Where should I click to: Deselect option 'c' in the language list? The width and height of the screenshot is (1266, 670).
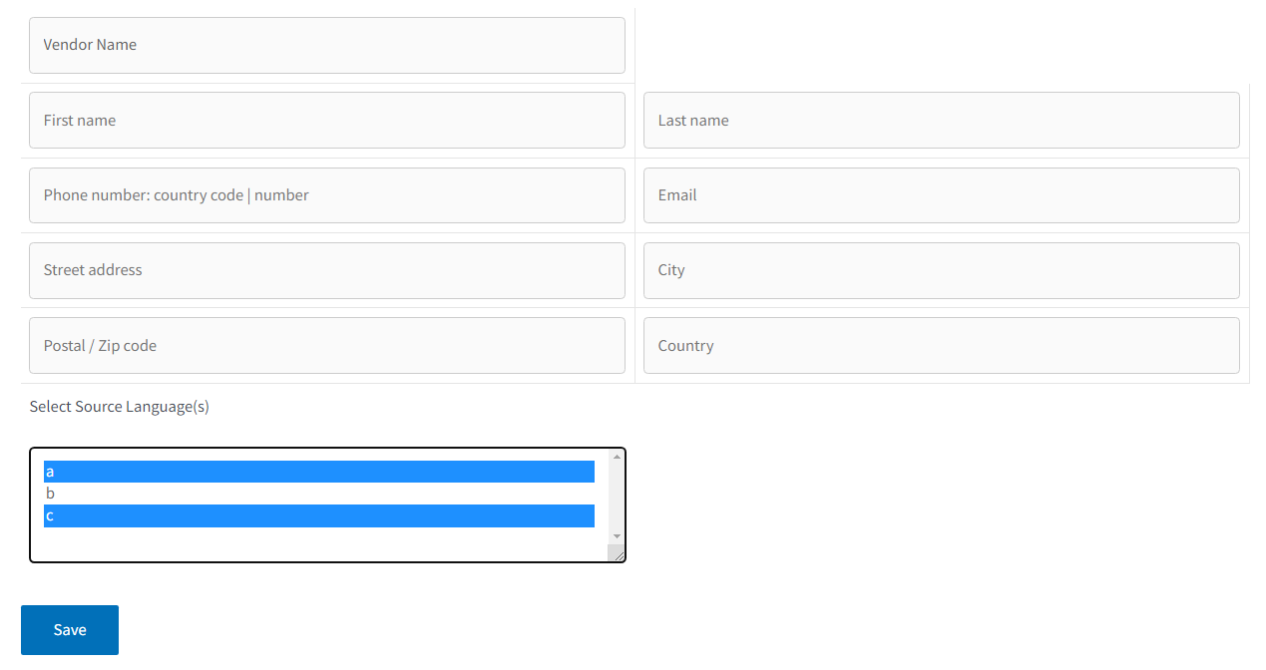pyautogui.click(x=299, y=515)
